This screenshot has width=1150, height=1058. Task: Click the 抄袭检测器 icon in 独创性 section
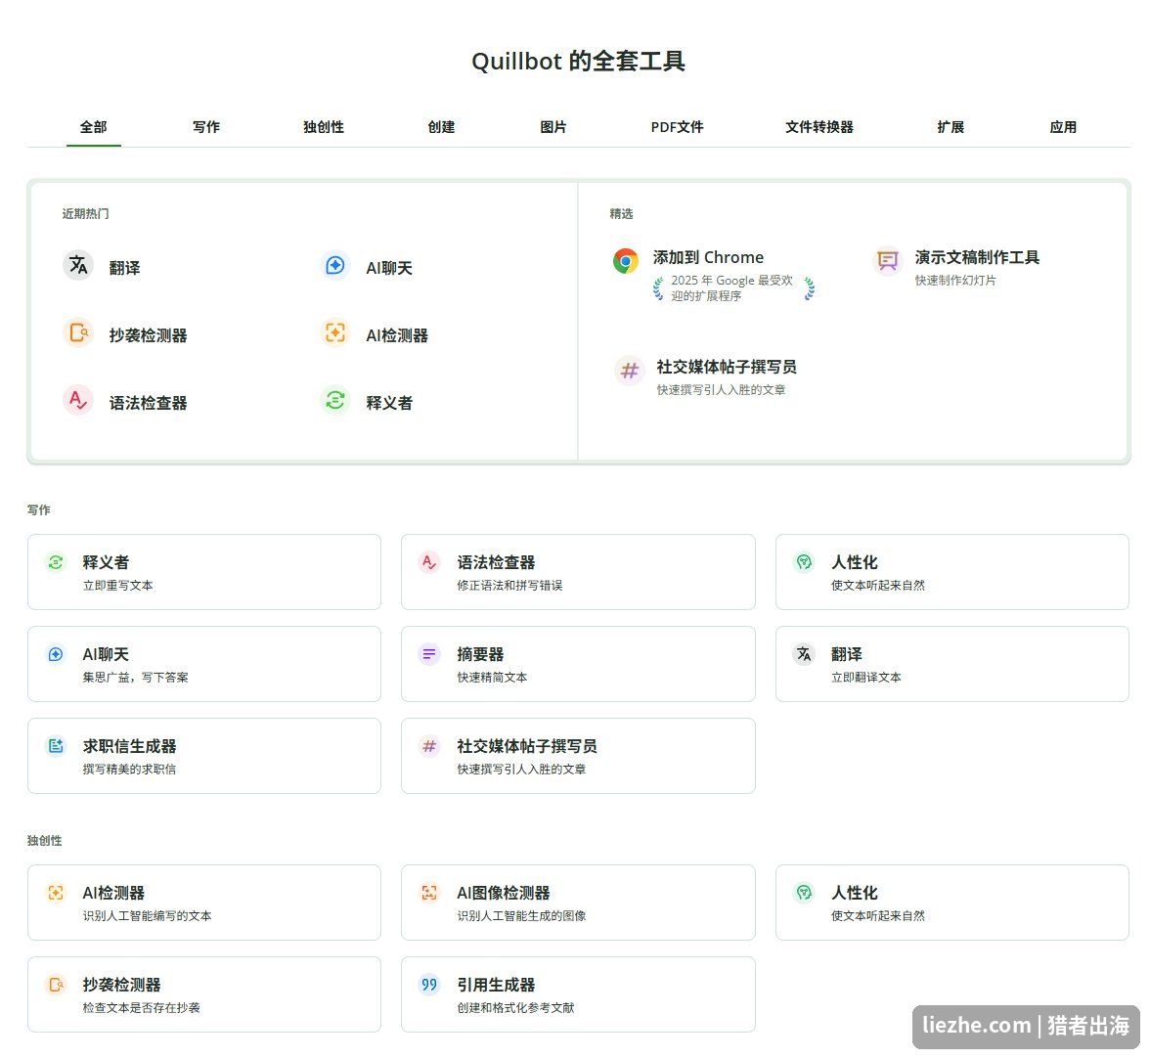pyautogui.click(x=56, y=985)
